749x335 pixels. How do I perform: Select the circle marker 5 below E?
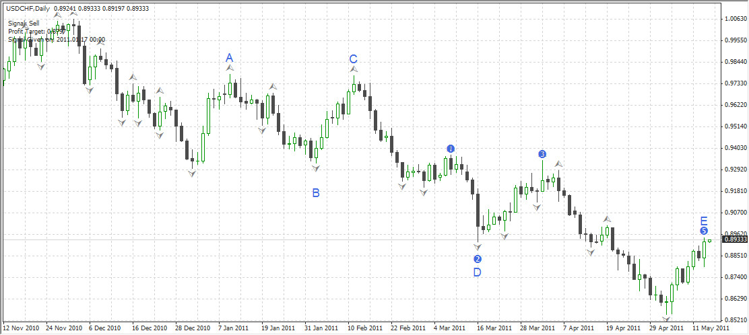click(x=704, y=231)
